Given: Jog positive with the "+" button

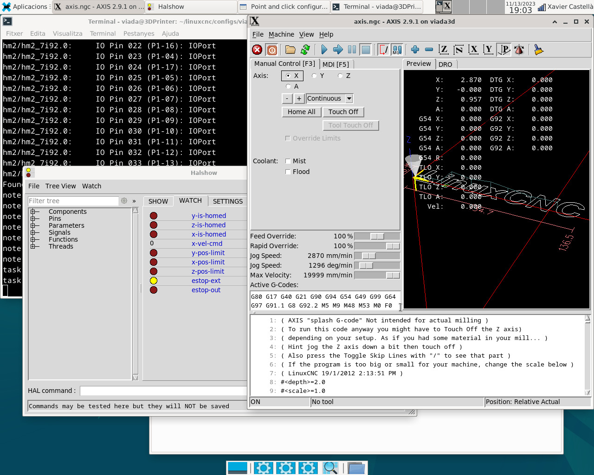Looking at the screenshot, I should [299, 98].
